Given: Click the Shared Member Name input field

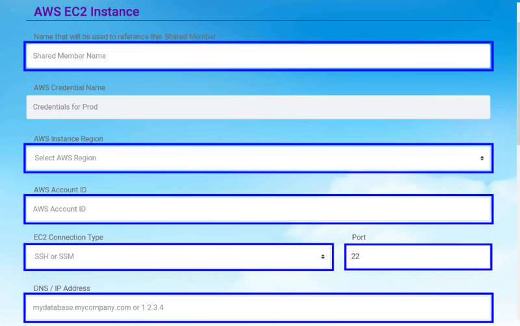Looking at the screenshot, I should (x=258, y=56).
